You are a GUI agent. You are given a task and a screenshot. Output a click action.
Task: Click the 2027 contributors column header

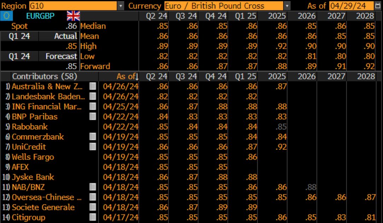point(336,76)
